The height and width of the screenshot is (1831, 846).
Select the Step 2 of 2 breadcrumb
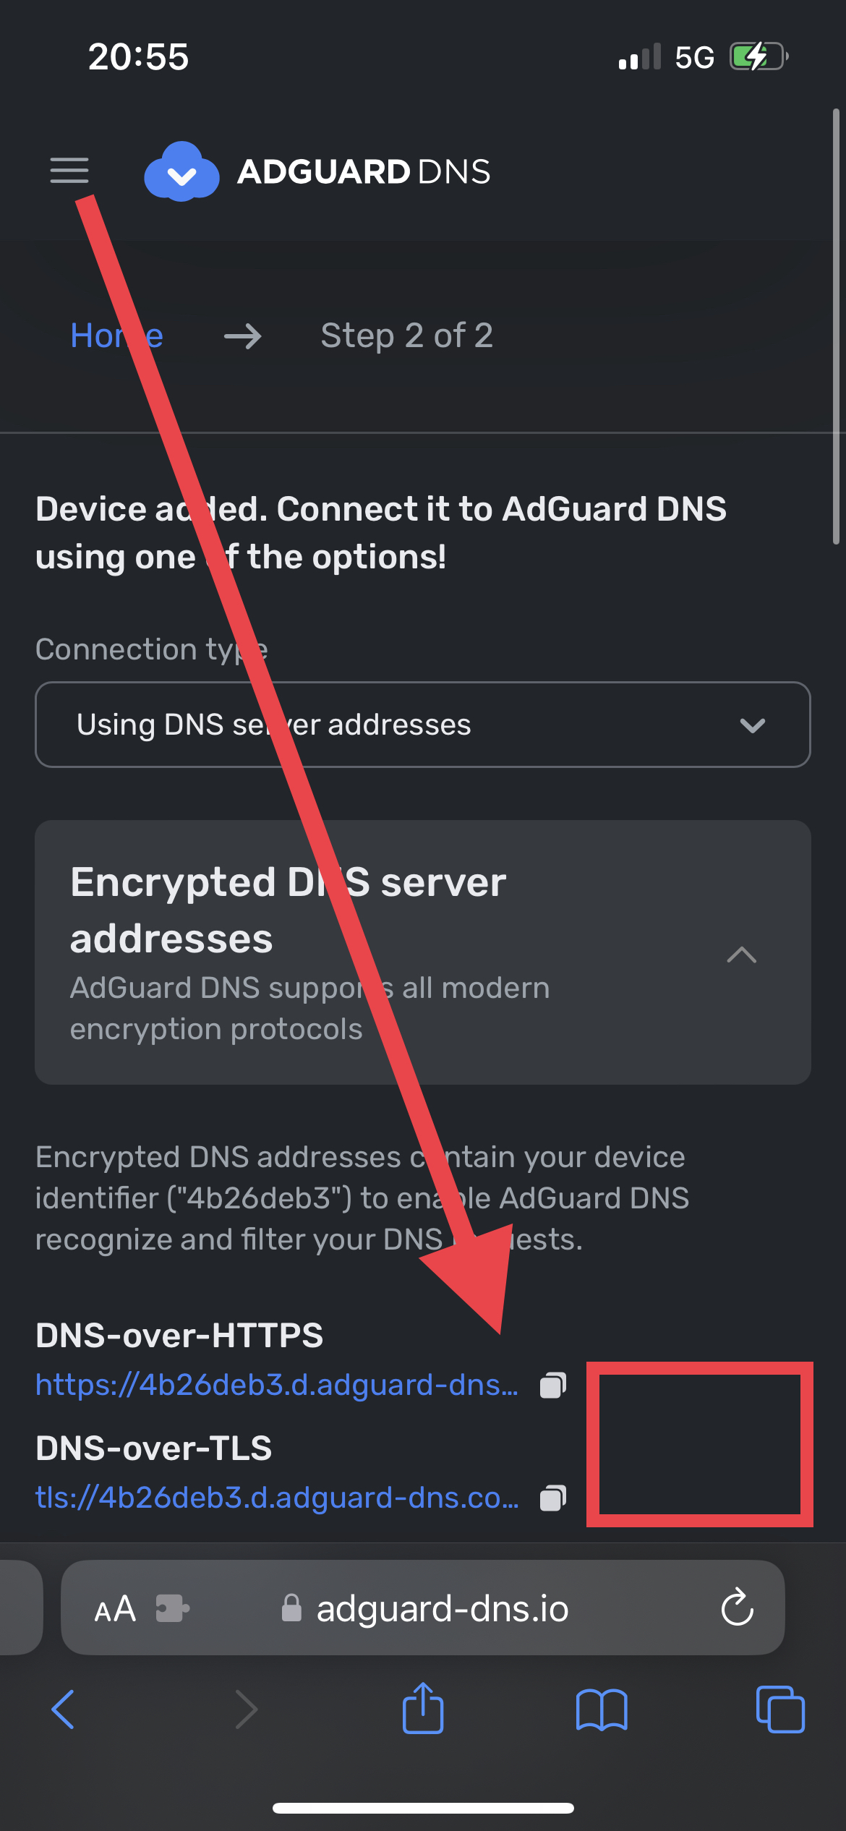pos(407,335)
